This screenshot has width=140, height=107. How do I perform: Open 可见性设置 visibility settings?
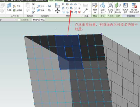coord(110,8)
